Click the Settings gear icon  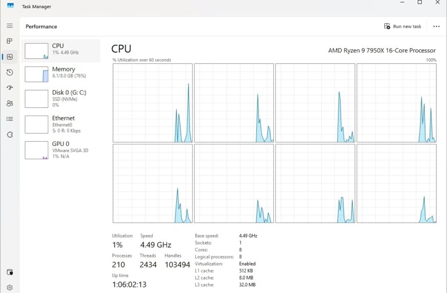pyautogui.click(x=10, y=287)
